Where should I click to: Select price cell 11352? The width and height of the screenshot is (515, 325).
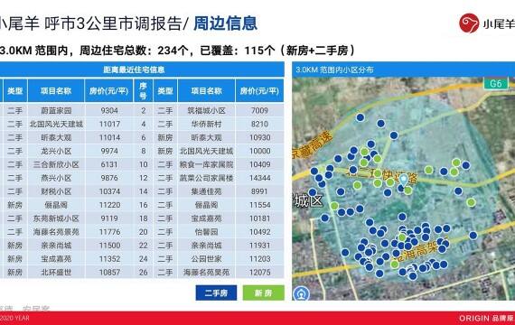[109, 259]
